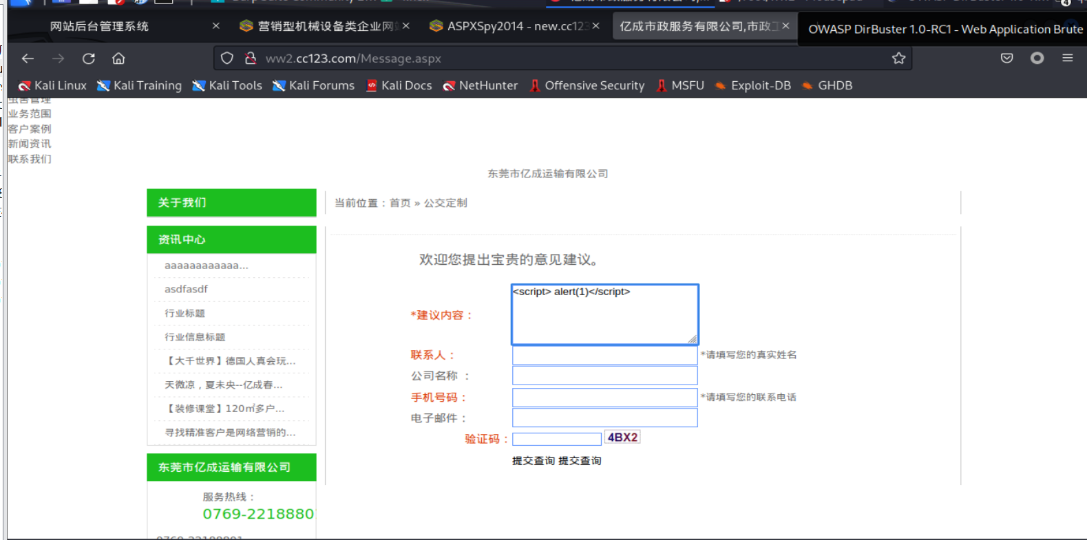This screenshot has width=1087, height=540.
Task: Open the 业务范围 navigation link
Action: 30,114
